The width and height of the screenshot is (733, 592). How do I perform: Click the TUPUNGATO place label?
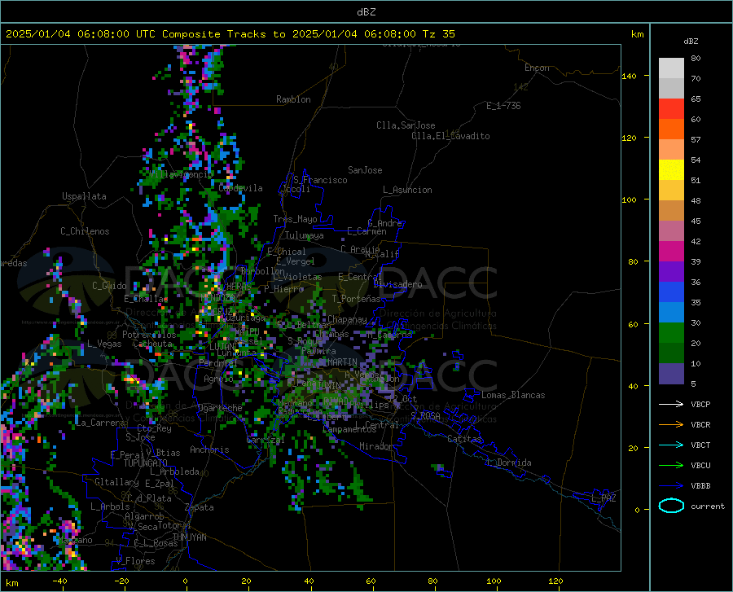pos(146,463)
